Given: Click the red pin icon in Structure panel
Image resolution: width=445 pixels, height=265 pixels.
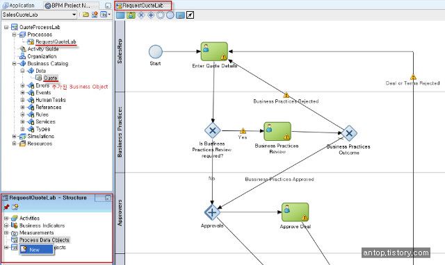Looking at the screenshot, I should point(6,207).
